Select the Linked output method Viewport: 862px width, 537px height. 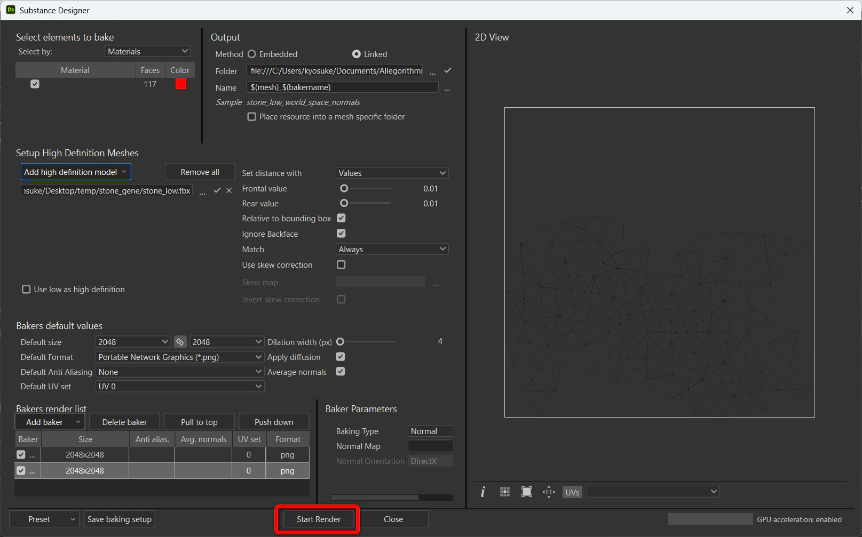(357, 54)
